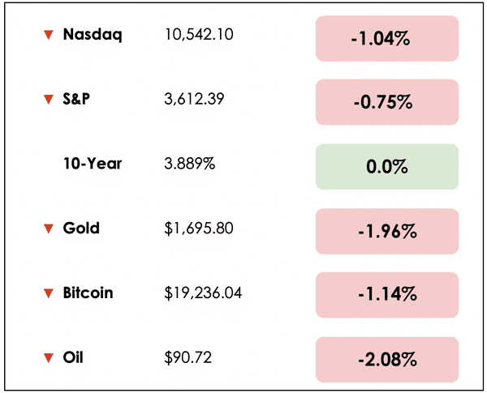Click the 10-Year yield 3.889%

[190, 164]
